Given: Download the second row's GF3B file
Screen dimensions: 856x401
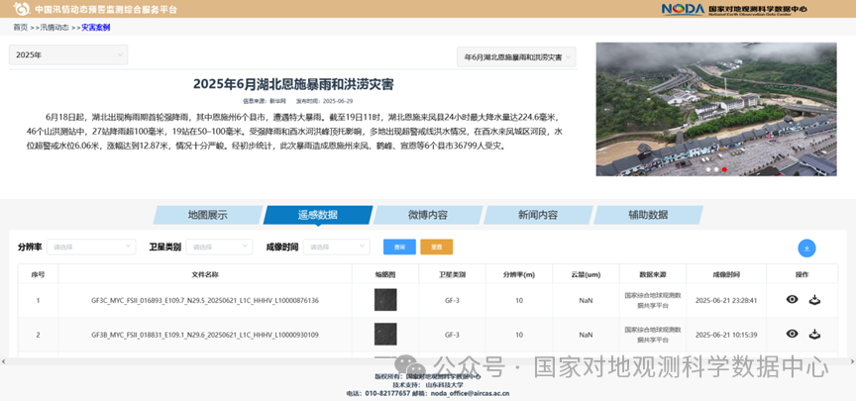Looking at the screenshot, I should coord(814,335).
